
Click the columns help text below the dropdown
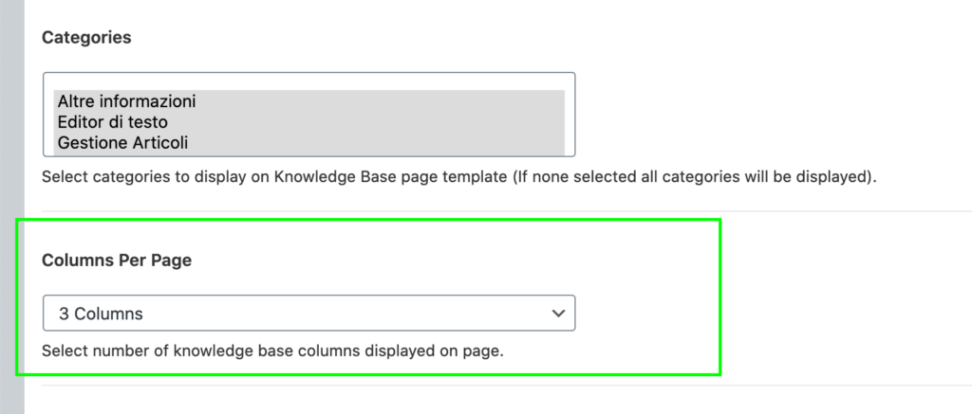[271, 351]
